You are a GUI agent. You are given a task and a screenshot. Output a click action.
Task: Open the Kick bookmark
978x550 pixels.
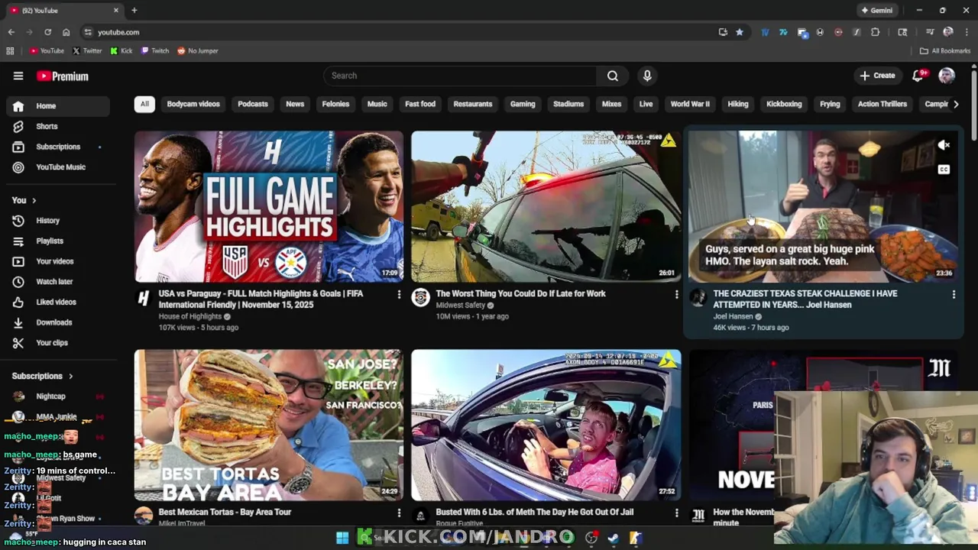121,51
